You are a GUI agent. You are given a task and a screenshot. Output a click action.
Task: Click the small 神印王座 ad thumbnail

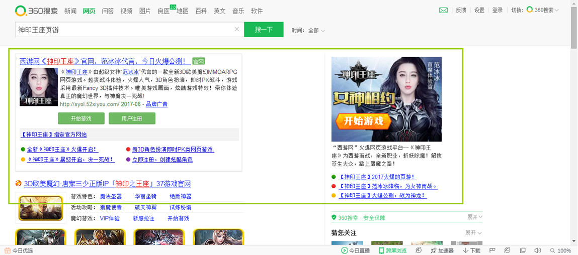pyautogui.click(x=38, y=87)
